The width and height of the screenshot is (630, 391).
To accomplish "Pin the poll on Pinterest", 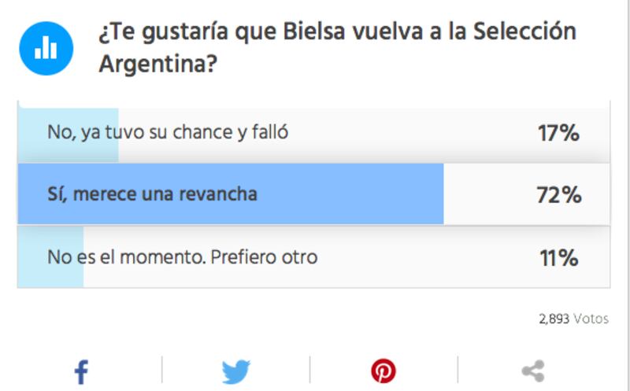I will pos(384,371).
